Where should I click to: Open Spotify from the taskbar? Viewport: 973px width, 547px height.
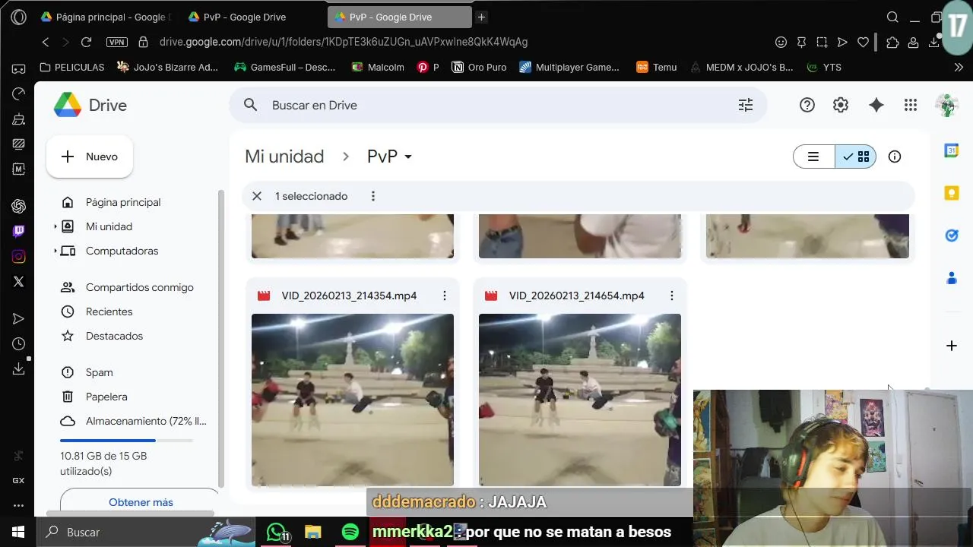pyautogui.click(x=350, y=532)
